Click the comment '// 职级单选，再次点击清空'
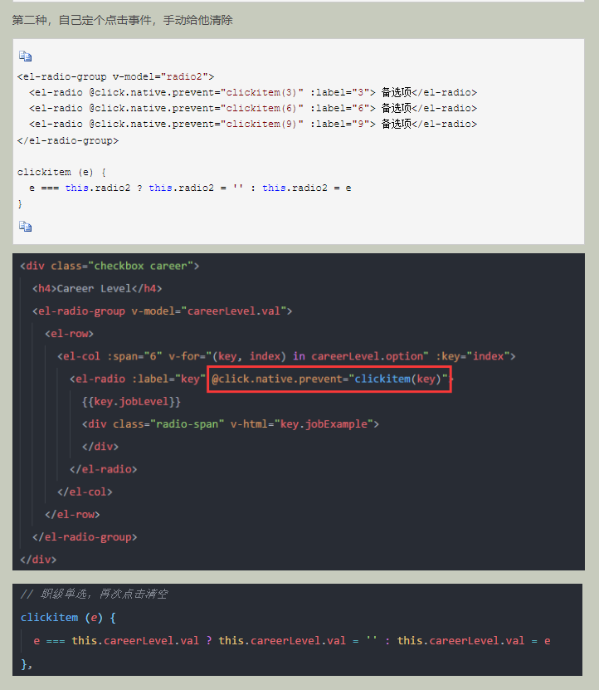 click(x=94, y=594)
